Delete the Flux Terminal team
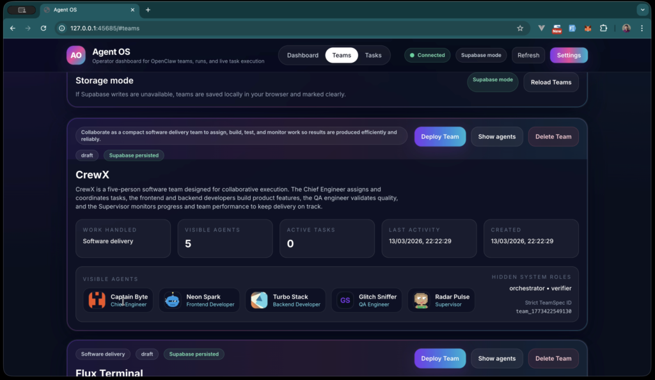 pyautogui.click(x=553, y=358)
